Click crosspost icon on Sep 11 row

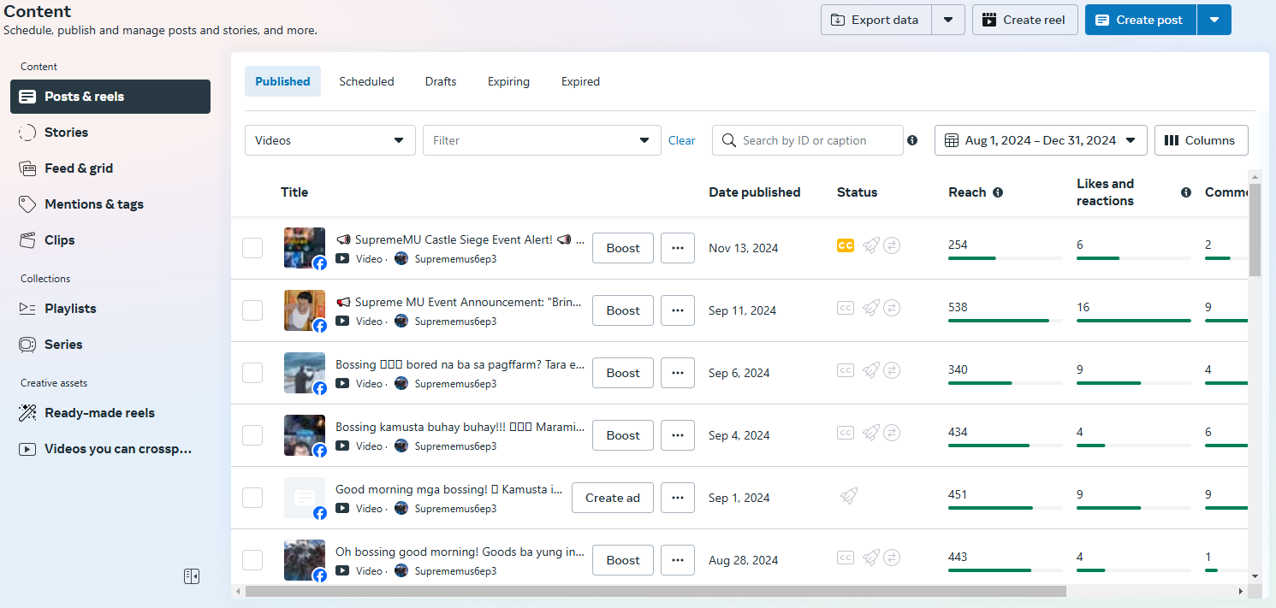[x=892, y=308]
